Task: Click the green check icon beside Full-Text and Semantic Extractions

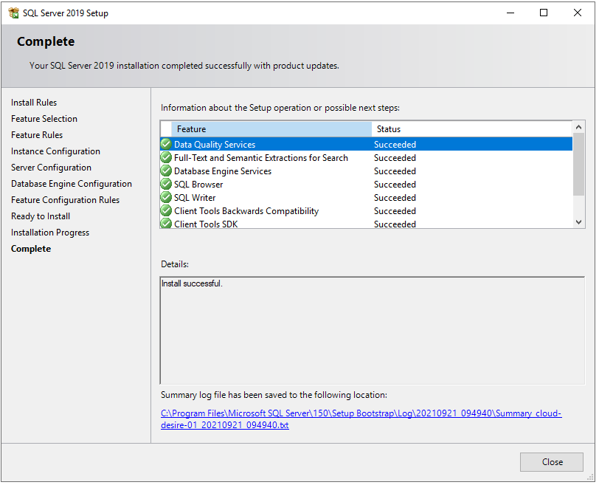Action: coord(166,158)
